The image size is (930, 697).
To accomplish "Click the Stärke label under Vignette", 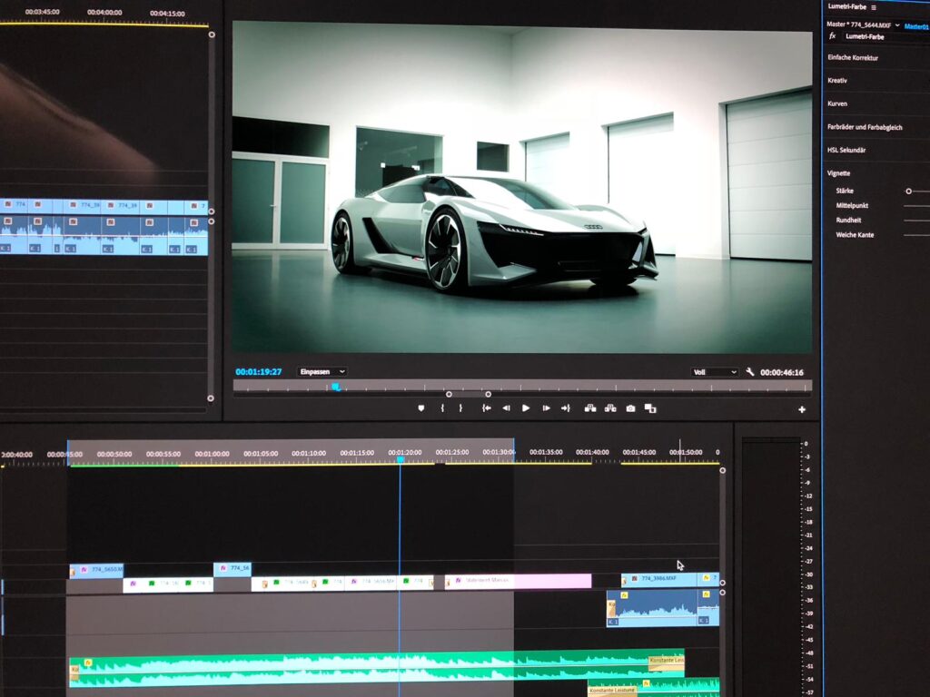I will pos(845,191).
